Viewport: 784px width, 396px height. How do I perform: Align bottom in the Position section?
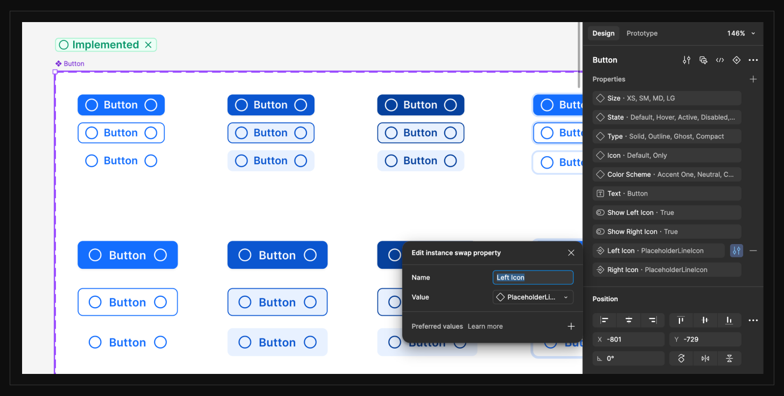(729, 320)
